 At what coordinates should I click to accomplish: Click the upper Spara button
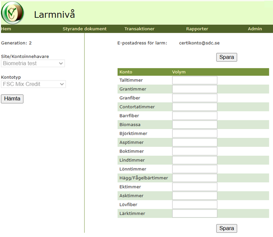[x=227, y=57]
